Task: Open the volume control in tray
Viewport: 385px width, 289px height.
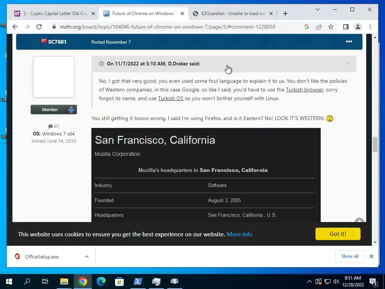Action: coord(336,281)
